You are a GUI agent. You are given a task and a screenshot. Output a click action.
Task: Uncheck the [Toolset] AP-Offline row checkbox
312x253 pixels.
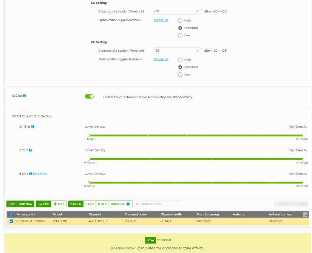coord(11,221)
